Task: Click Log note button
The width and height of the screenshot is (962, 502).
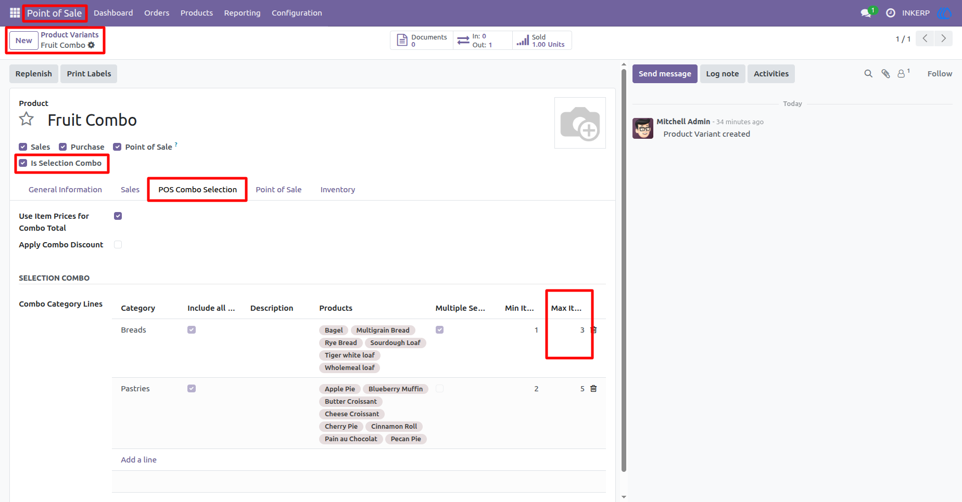Action: (x=723, y=74)
